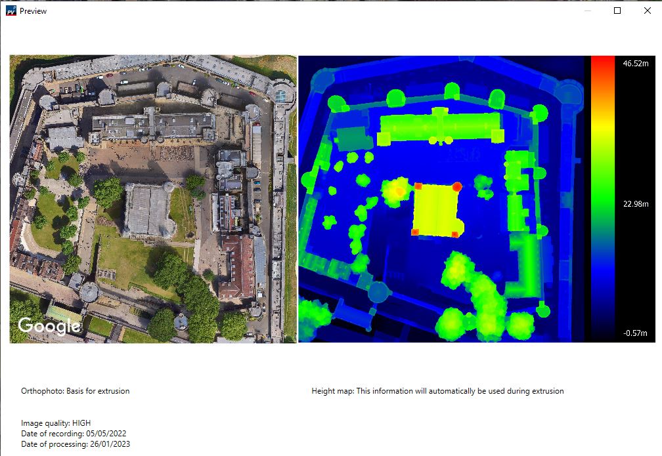662x456 pixels.
Task: Click the Google watermark on the orthophoto
Action: tap(49, 324)
